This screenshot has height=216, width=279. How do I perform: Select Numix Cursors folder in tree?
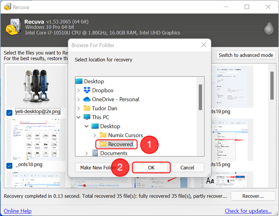click(125, 135)
